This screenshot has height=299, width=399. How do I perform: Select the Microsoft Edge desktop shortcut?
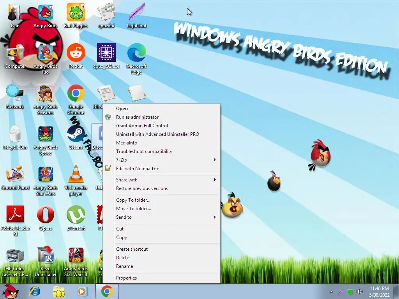(137, 59)
